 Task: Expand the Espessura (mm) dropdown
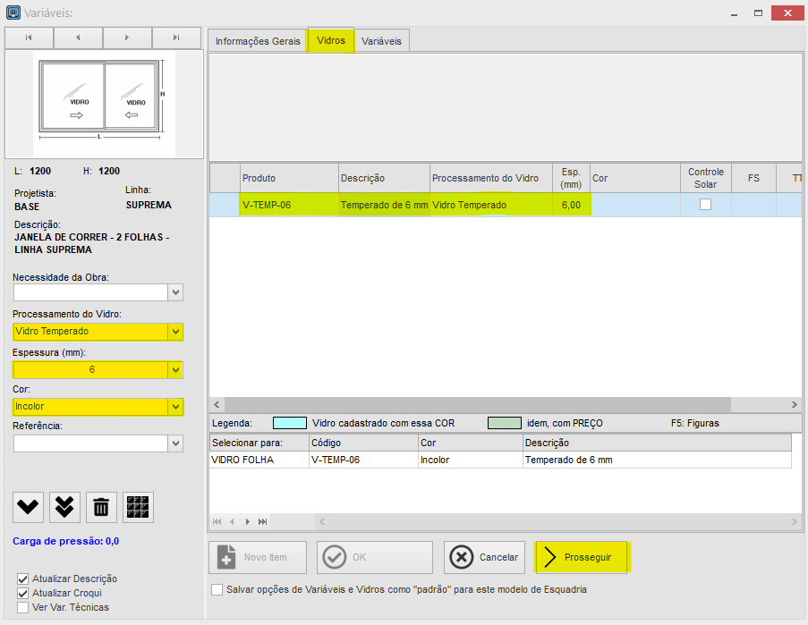pos(175,369)
